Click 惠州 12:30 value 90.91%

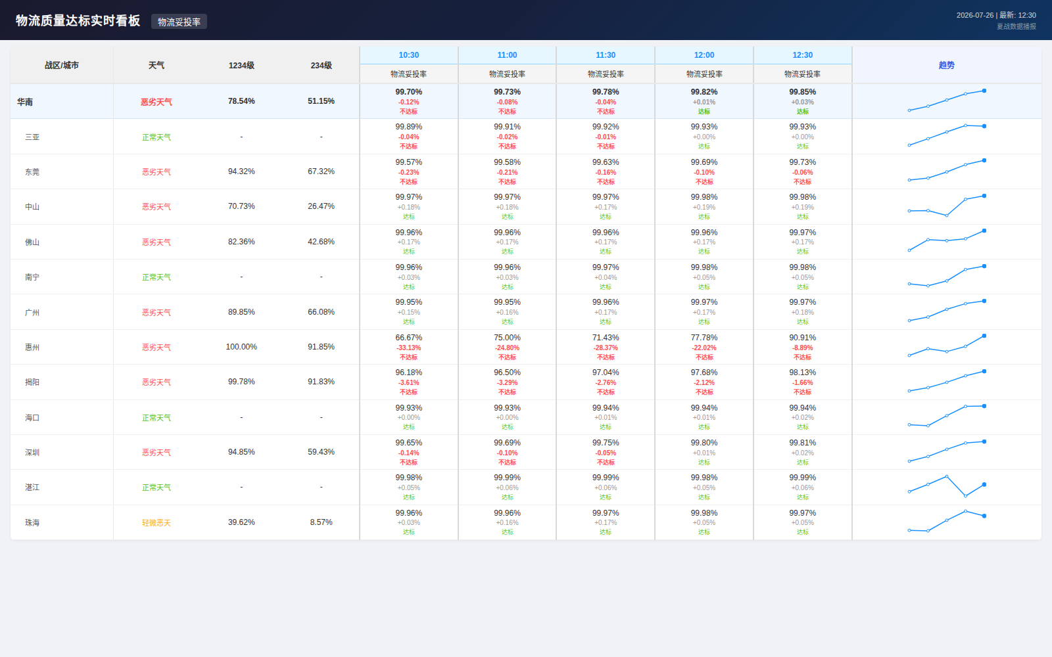803,338
